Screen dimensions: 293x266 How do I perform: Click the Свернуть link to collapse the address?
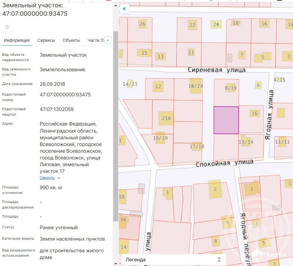pyautogui.click(x=47, y=178)
